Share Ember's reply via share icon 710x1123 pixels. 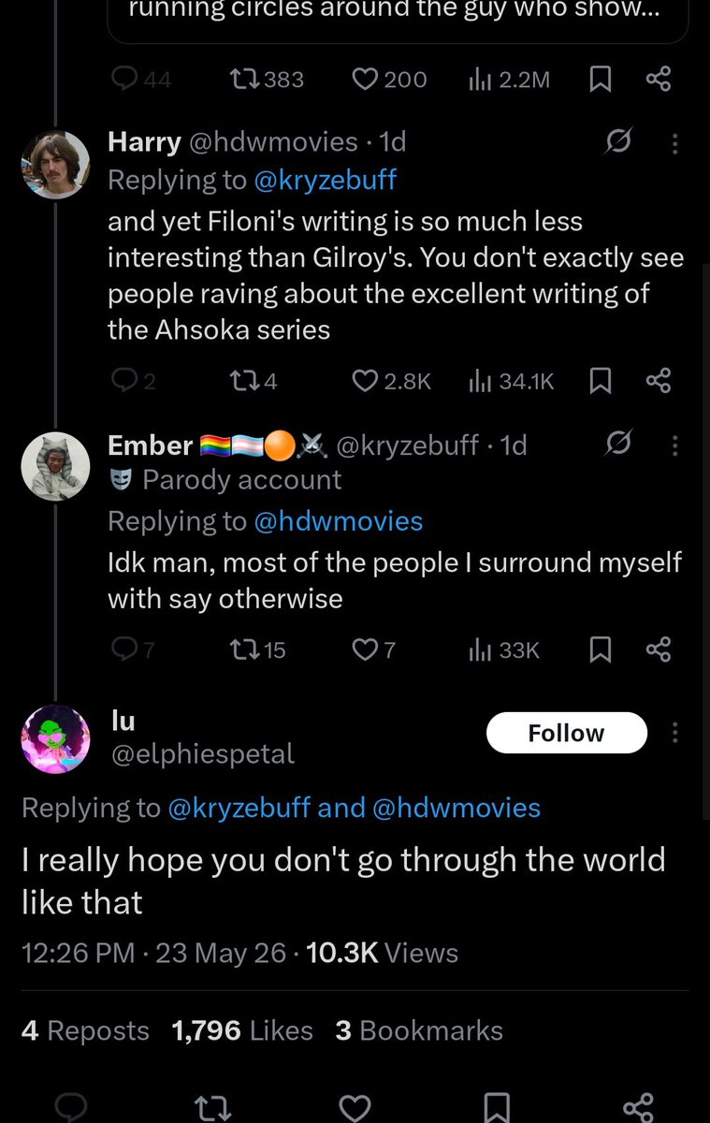click(659, 649)
